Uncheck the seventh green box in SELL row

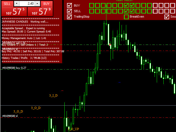126,11
